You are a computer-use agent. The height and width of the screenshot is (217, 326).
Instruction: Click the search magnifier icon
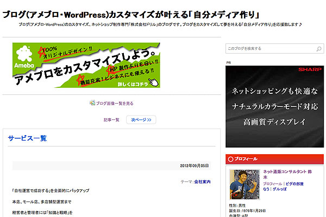319,49
